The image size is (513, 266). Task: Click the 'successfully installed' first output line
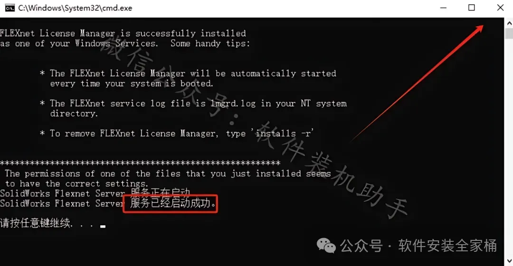[123, 33]
